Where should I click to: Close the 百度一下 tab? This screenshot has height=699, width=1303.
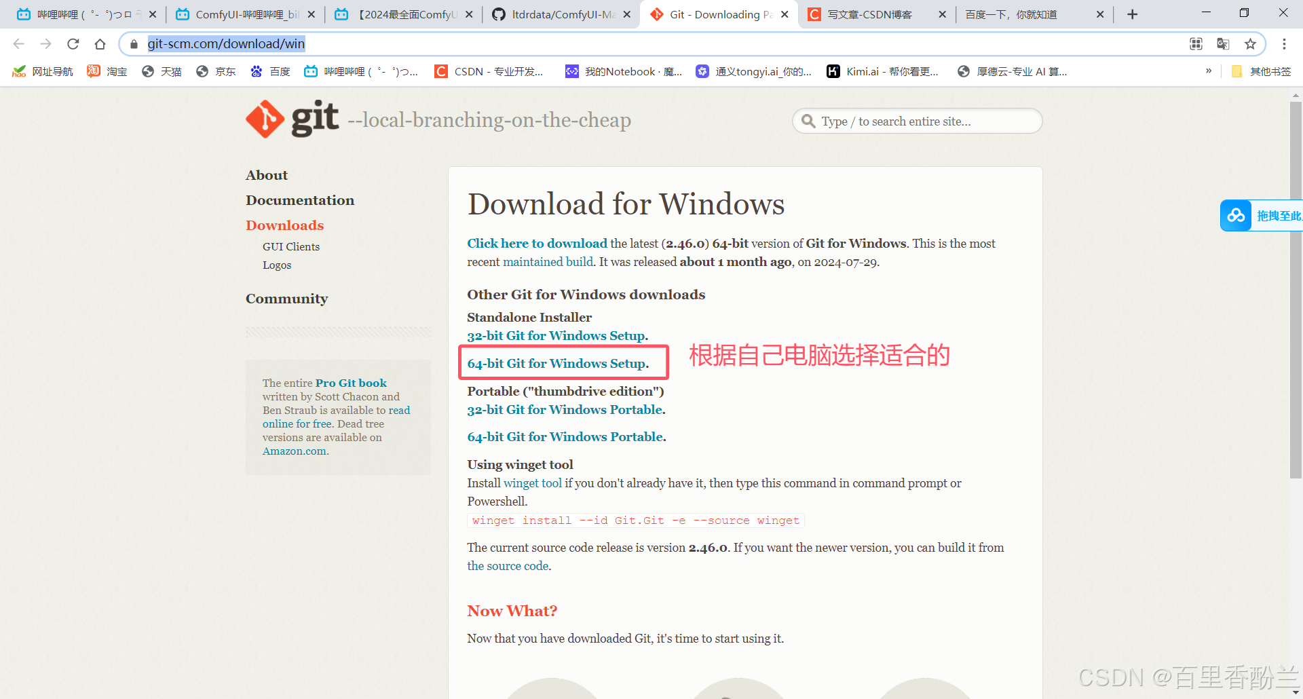pyautogui.click(x=1100, y=14)
